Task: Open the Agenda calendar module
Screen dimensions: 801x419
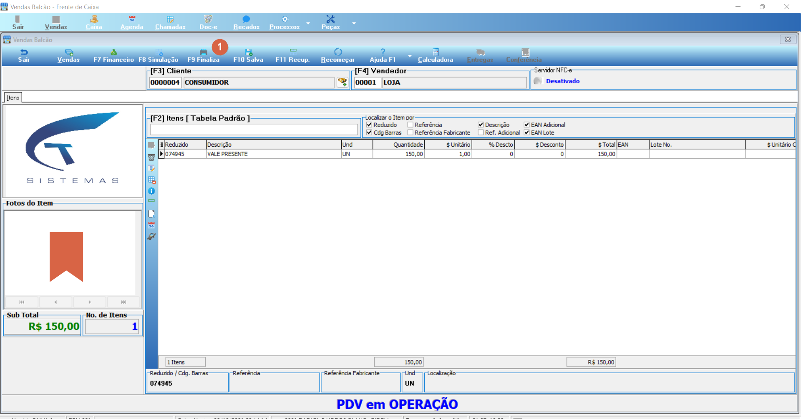Action: [x=132, y=22]
